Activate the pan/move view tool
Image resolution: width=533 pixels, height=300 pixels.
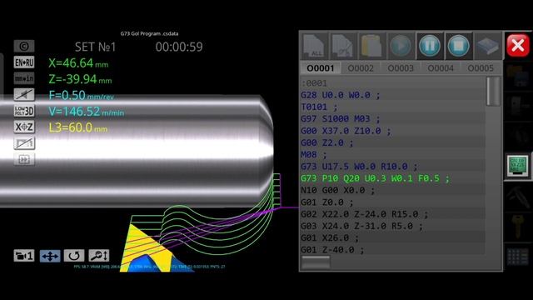point(50,256)
